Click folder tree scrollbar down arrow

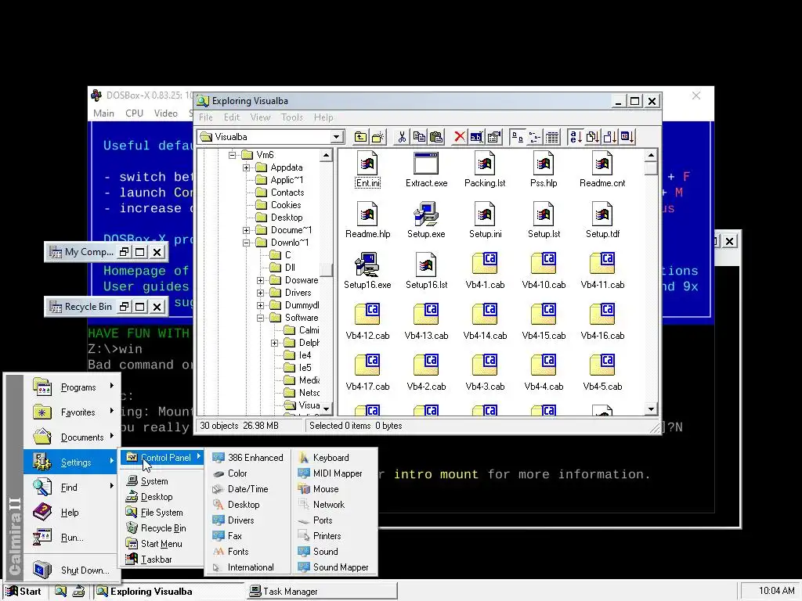click(x=327, y=408)
